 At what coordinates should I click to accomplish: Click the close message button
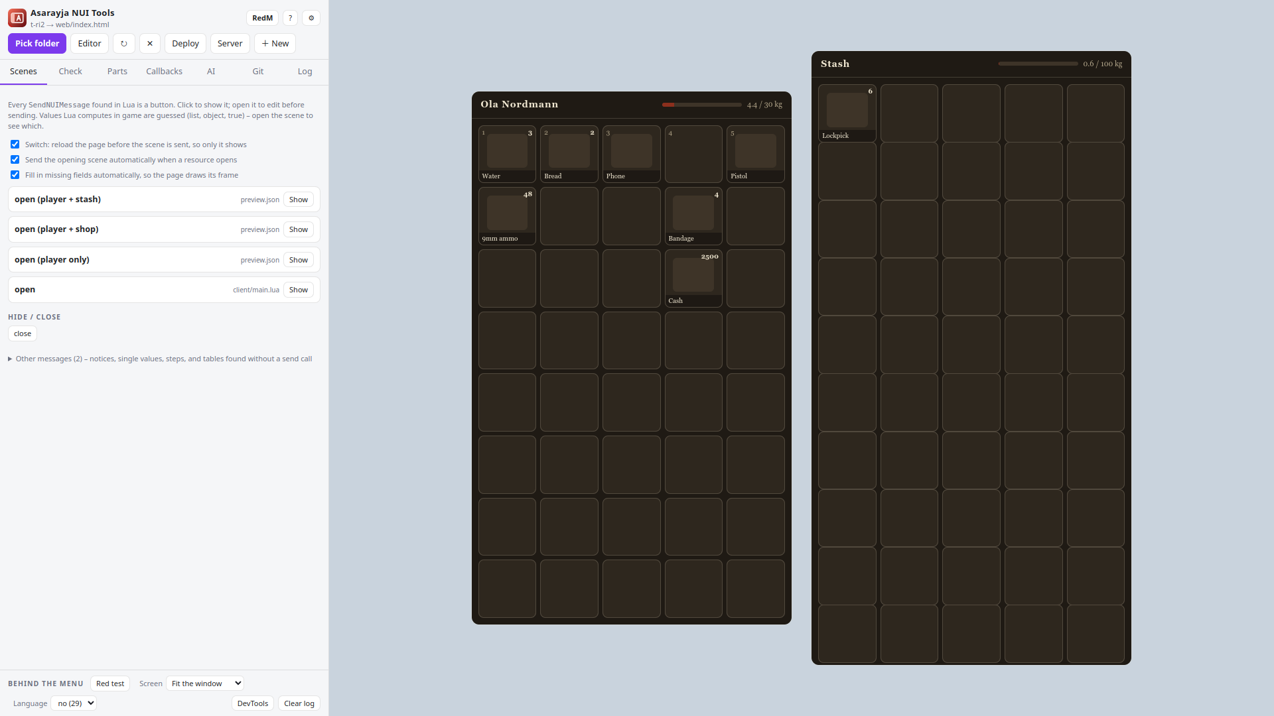[x=23, y=333]
